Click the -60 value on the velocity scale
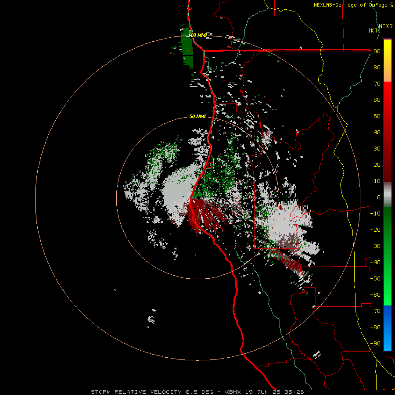 pos(375,295)
